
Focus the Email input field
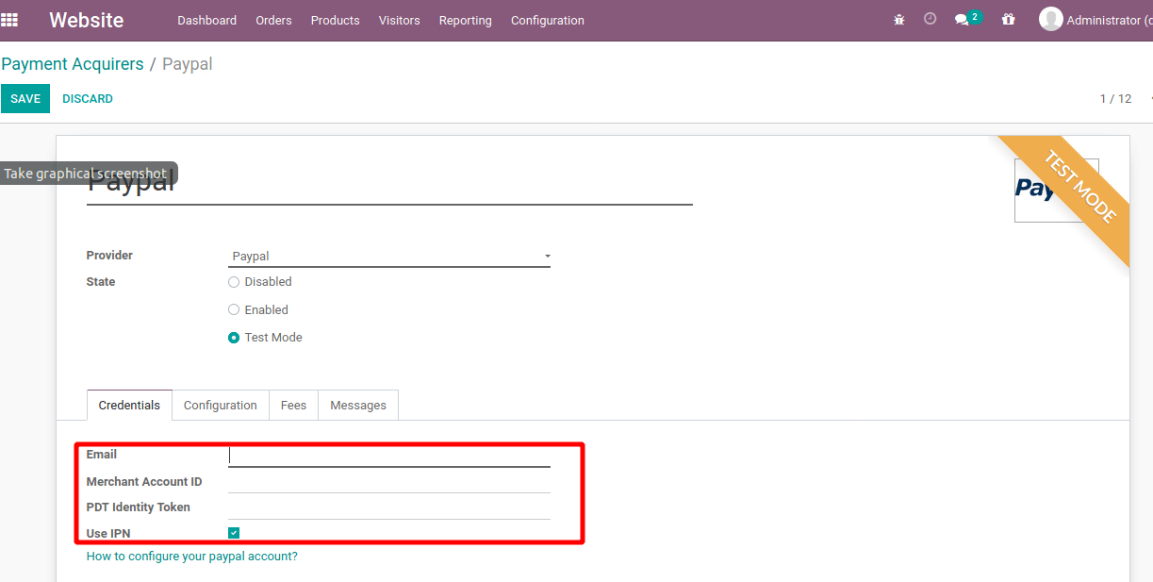click(389, 456)
